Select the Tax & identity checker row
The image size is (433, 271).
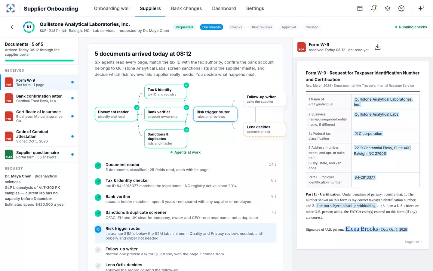coord(186,183)
